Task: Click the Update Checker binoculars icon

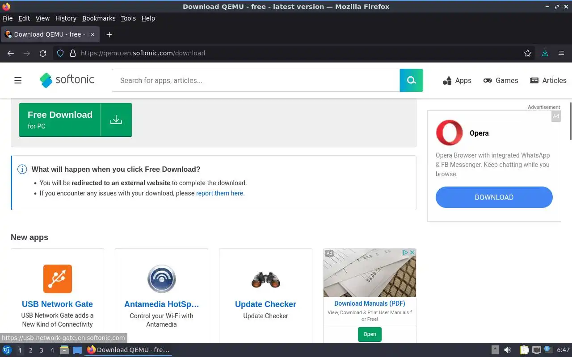Action: point(265,279)
